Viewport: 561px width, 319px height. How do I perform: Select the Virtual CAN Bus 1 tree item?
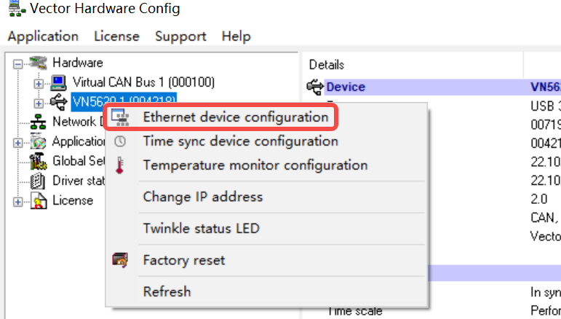point(143,82)
